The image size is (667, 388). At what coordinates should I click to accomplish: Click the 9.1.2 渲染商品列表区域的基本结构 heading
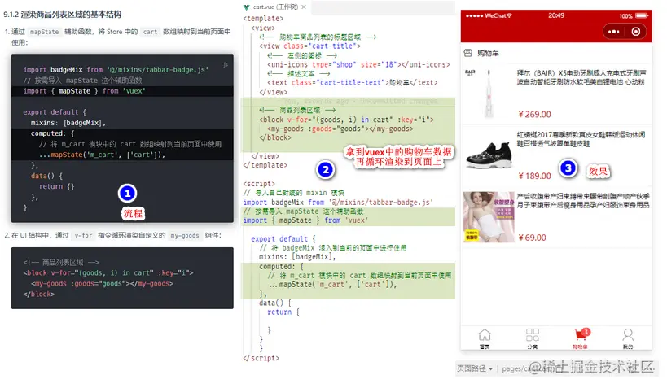pyautogui.click(x=63, y=14)
